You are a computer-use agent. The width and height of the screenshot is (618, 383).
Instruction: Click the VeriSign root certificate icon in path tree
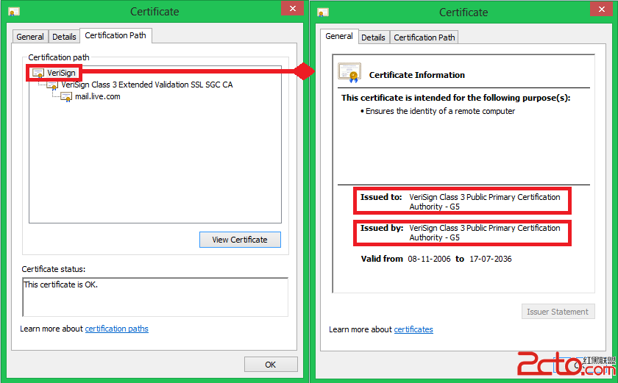pyautogui.click(x=38, y=74)
